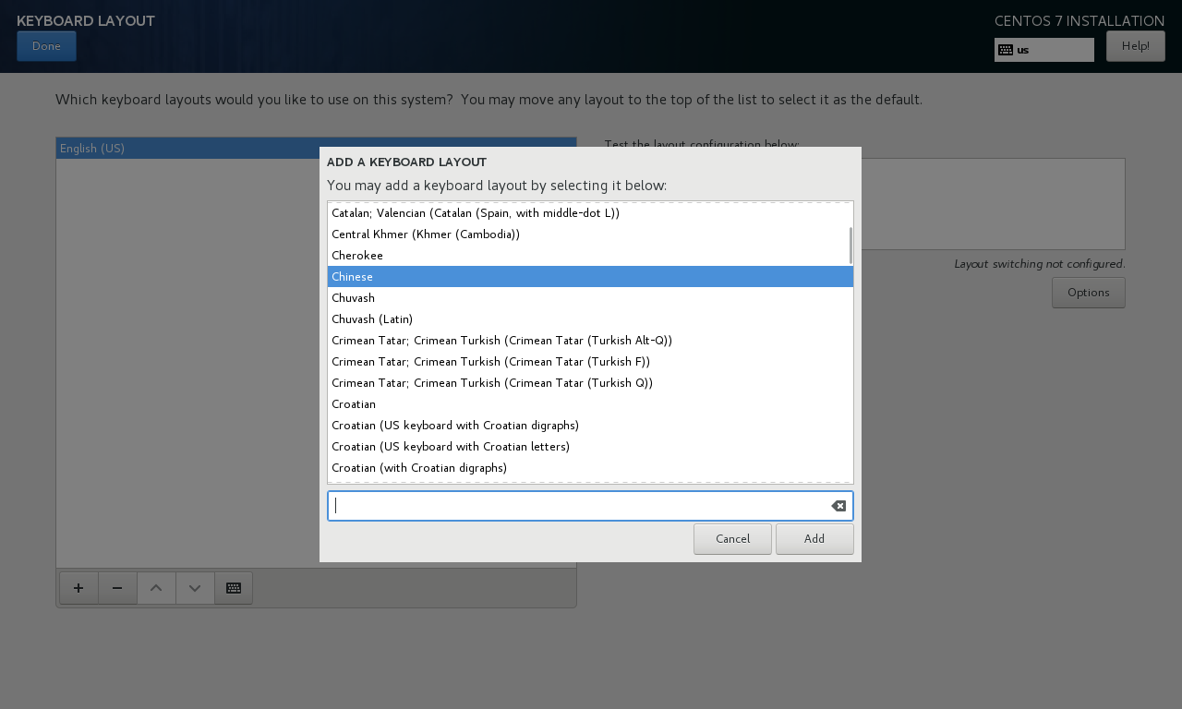Select Crimean Tatar (Turkish Alt-Q) layout
1182x709 pixels.
click(x=590, y=341)
